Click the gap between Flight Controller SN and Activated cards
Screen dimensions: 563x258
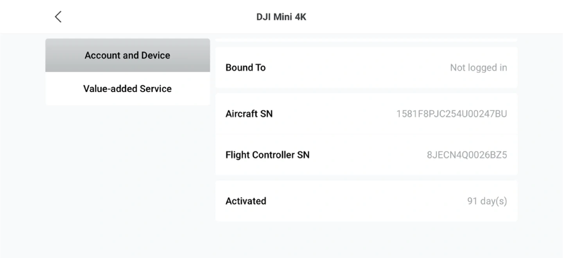pyautogui.click(x=366, y=178)
